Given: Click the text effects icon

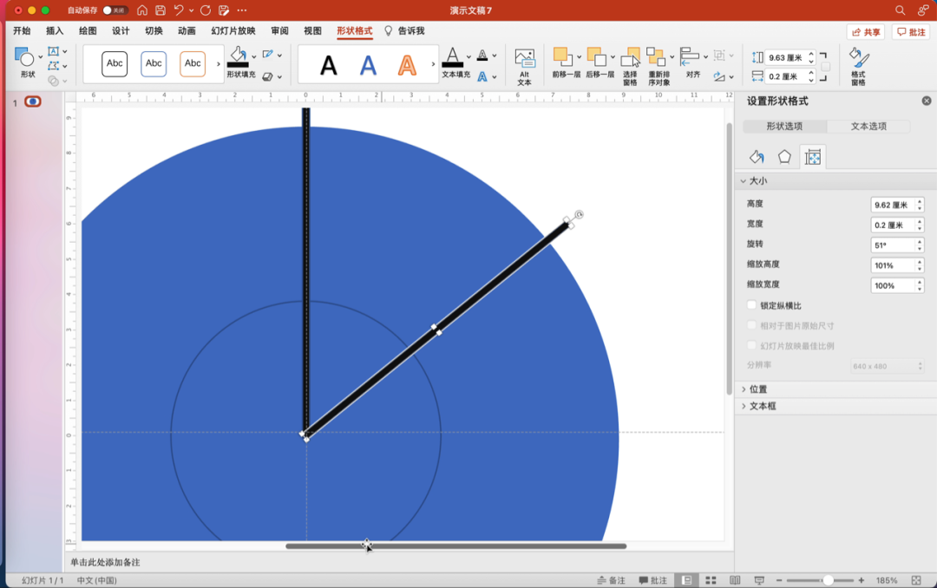Looking at the screenshot, I should click(x=482, y=76).
